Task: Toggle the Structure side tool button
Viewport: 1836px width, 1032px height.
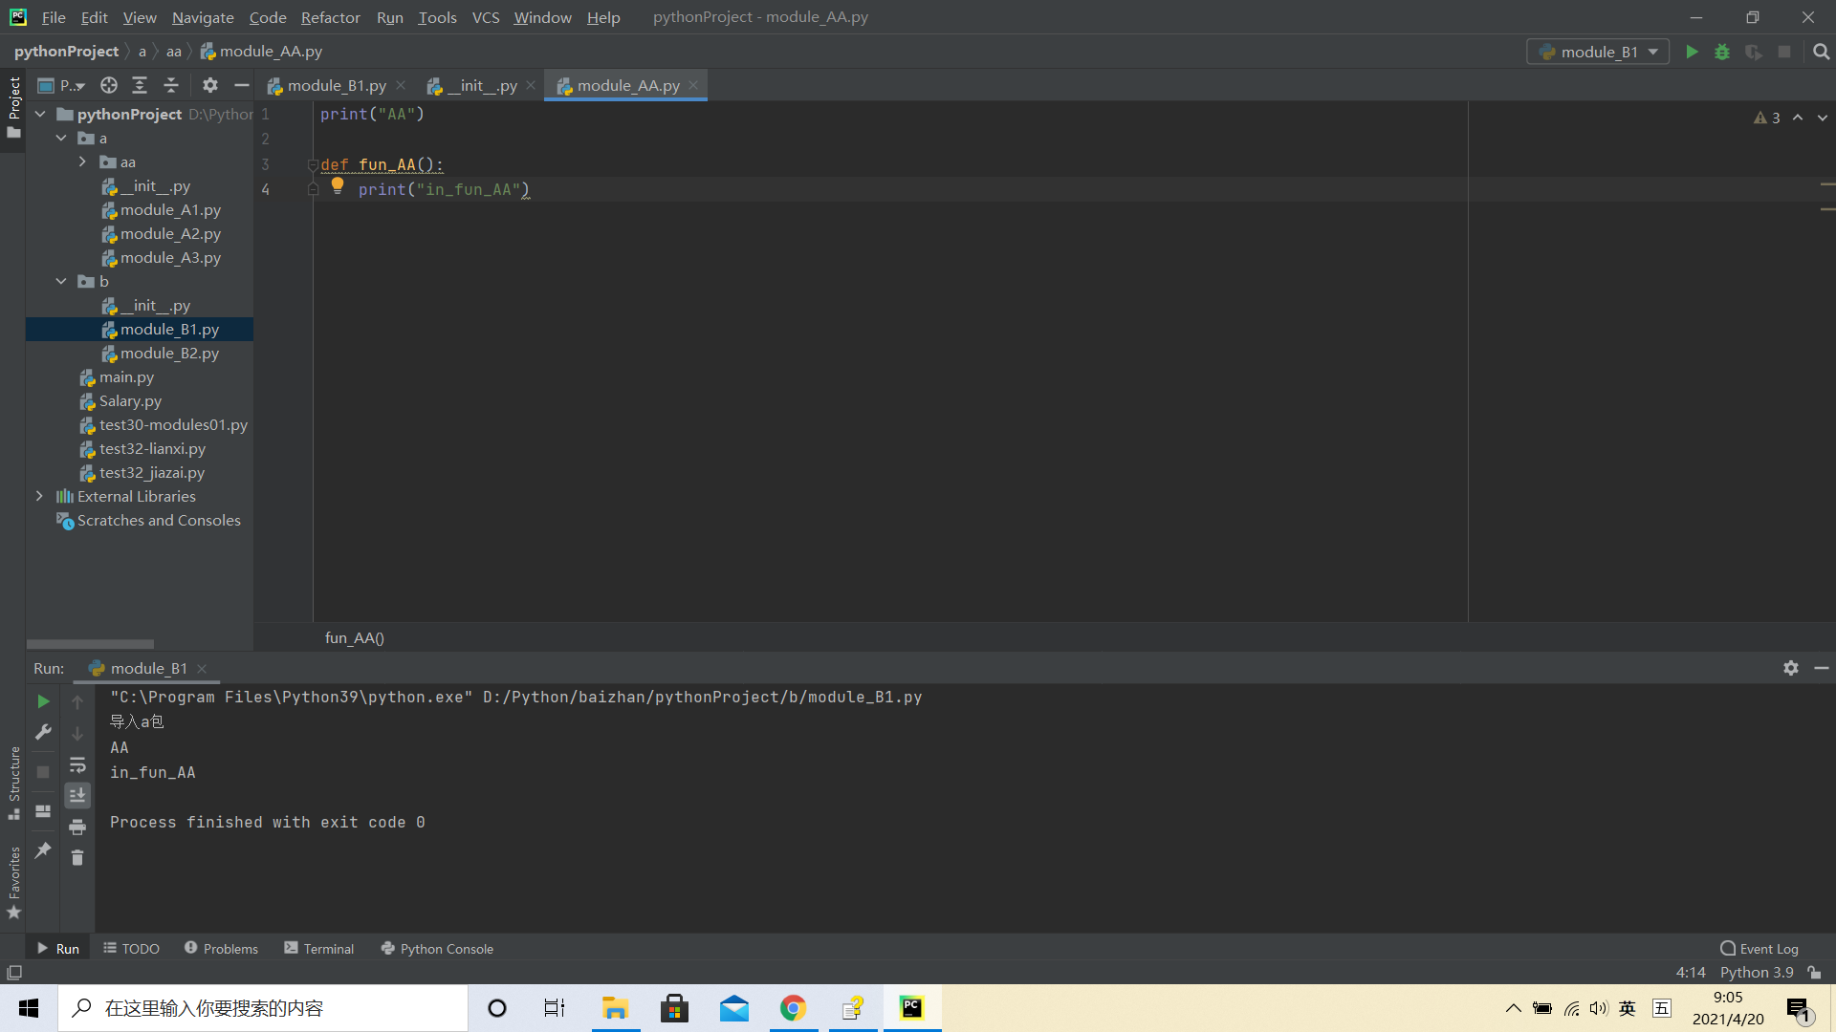Action: [x=13, y=784]
